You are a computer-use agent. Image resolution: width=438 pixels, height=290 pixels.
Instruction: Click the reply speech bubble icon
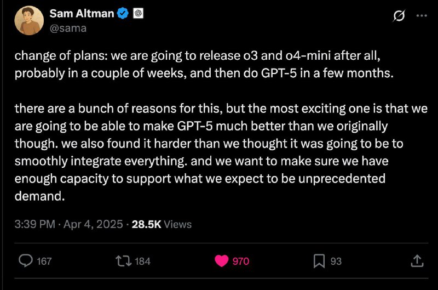(26, 260)
